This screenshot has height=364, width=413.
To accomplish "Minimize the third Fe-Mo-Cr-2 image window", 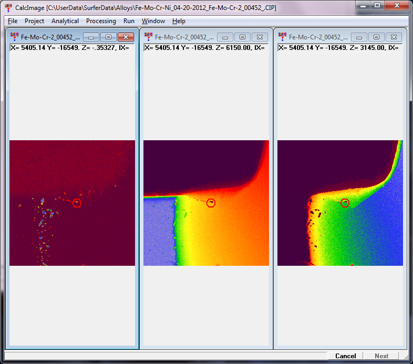I will coord(359,37).
